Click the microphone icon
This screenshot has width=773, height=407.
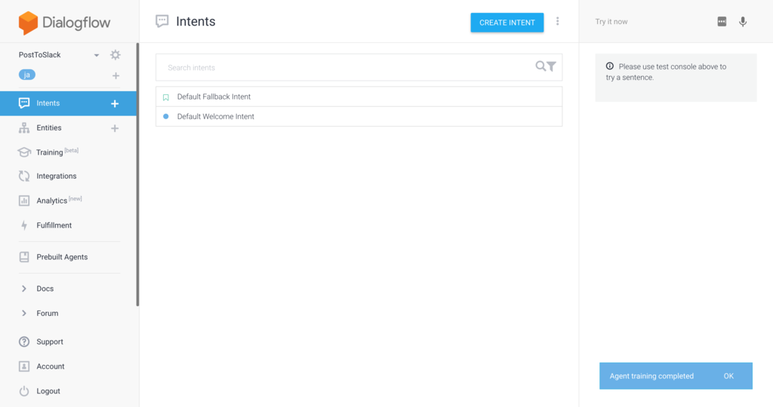743,22
